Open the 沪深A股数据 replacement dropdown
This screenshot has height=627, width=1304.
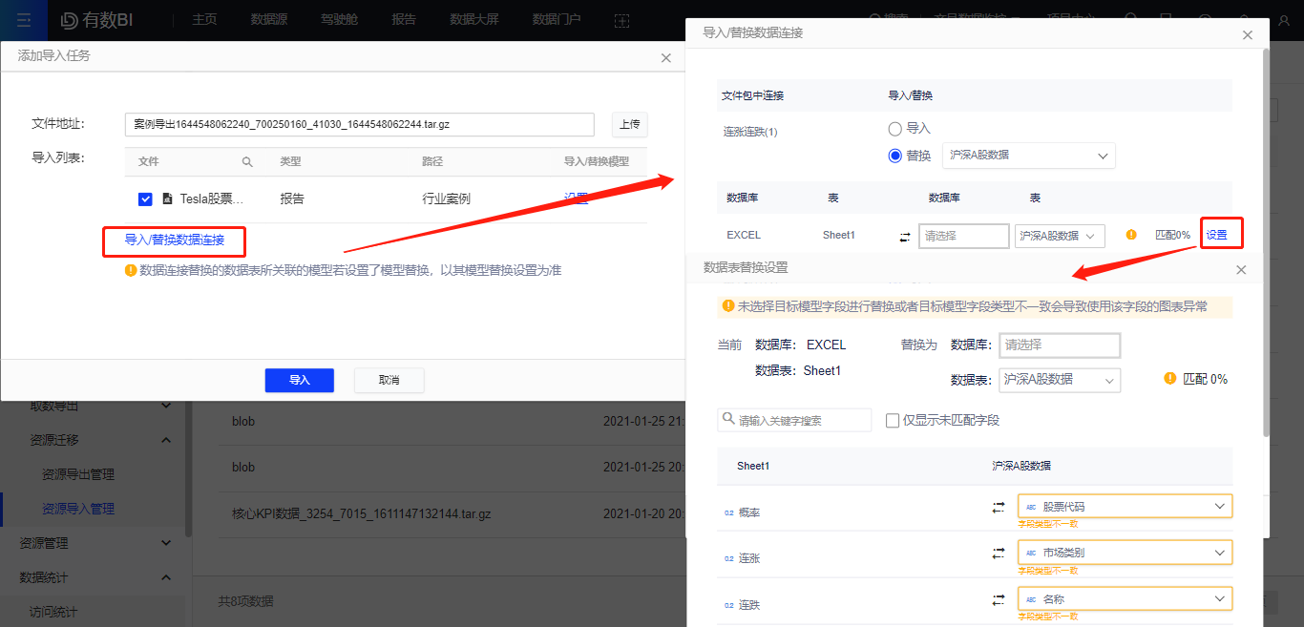(x=1028, y=155)
